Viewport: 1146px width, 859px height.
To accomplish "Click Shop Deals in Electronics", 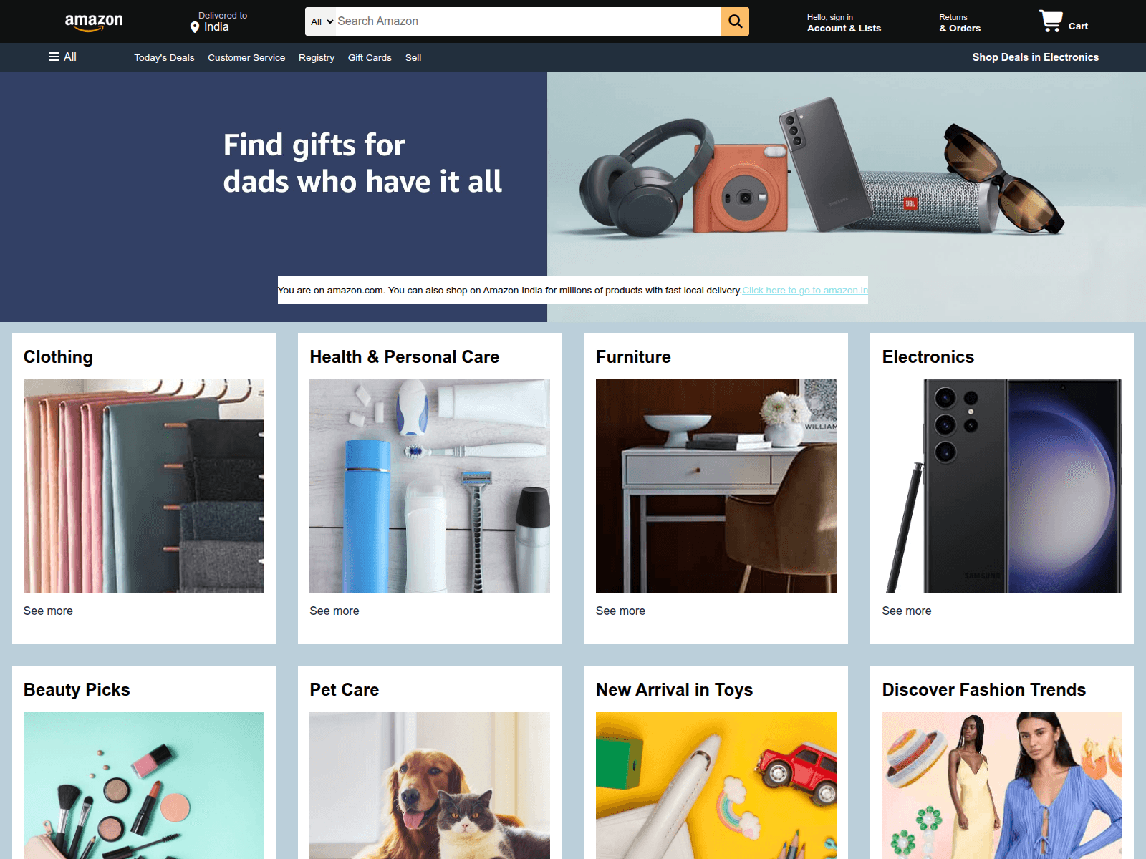I will pos(1035,57).
